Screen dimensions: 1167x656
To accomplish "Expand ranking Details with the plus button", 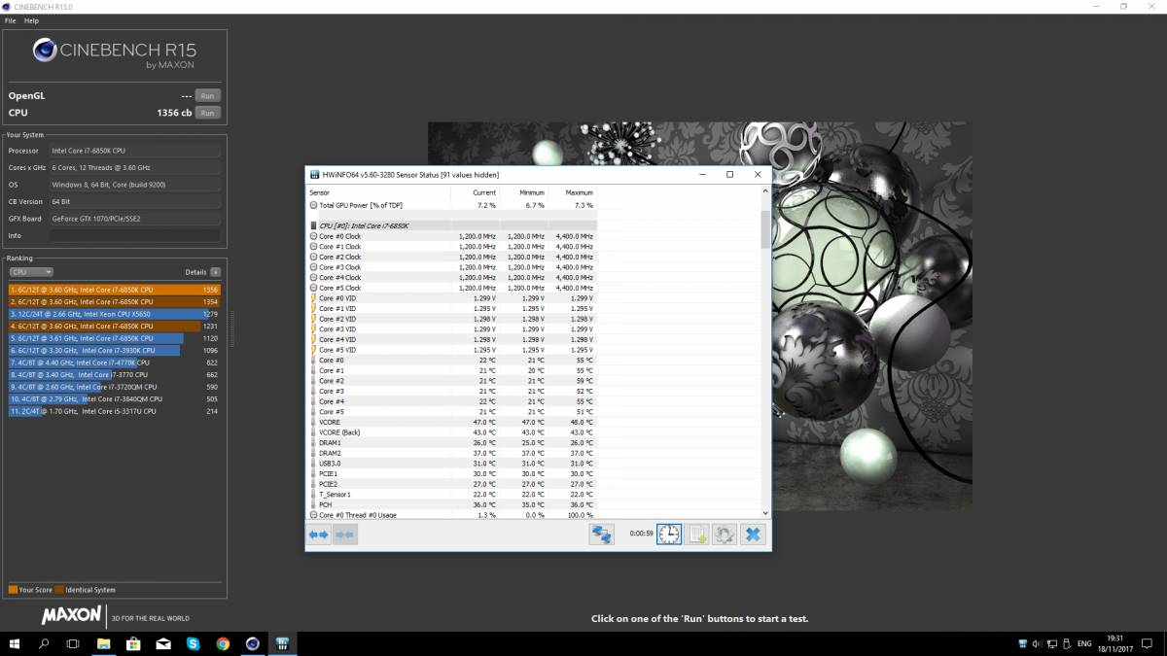I will click(216, 272).
